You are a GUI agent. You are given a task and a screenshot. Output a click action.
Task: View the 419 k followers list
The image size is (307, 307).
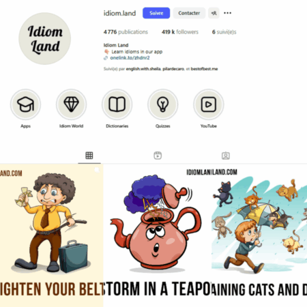180,32
